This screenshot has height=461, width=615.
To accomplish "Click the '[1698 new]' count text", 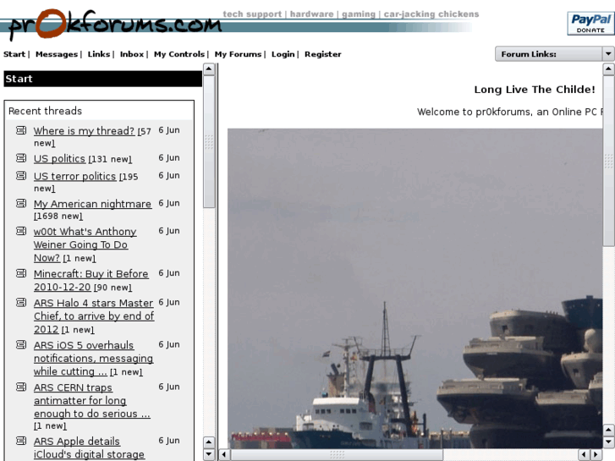I will click(58, 217).
